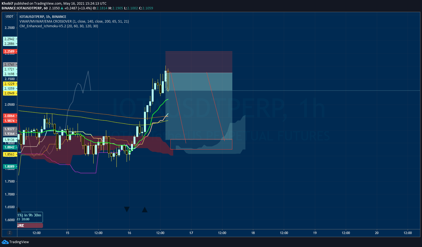Click the small outlined target rectangle near 1.88
The width and height of the screenshot is (422, 247).
(201, 144)
